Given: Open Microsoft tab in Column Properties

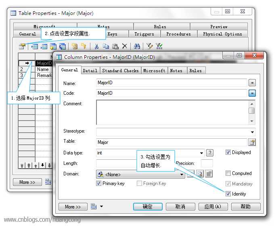Looking at the screenshot, I should point(154,71).
